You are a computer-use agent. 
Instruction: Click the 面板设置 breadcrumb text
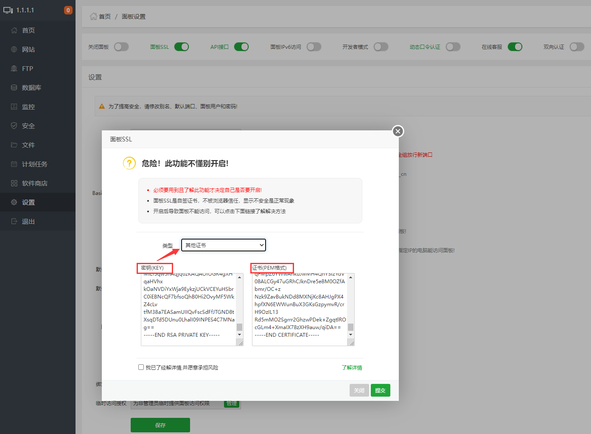134,17
